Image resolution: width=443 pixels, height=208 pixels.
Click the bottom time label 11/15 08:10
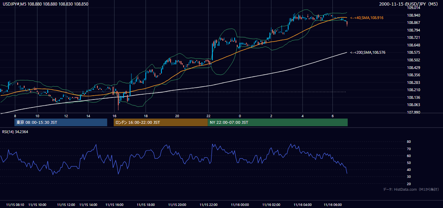pos(15,205)
